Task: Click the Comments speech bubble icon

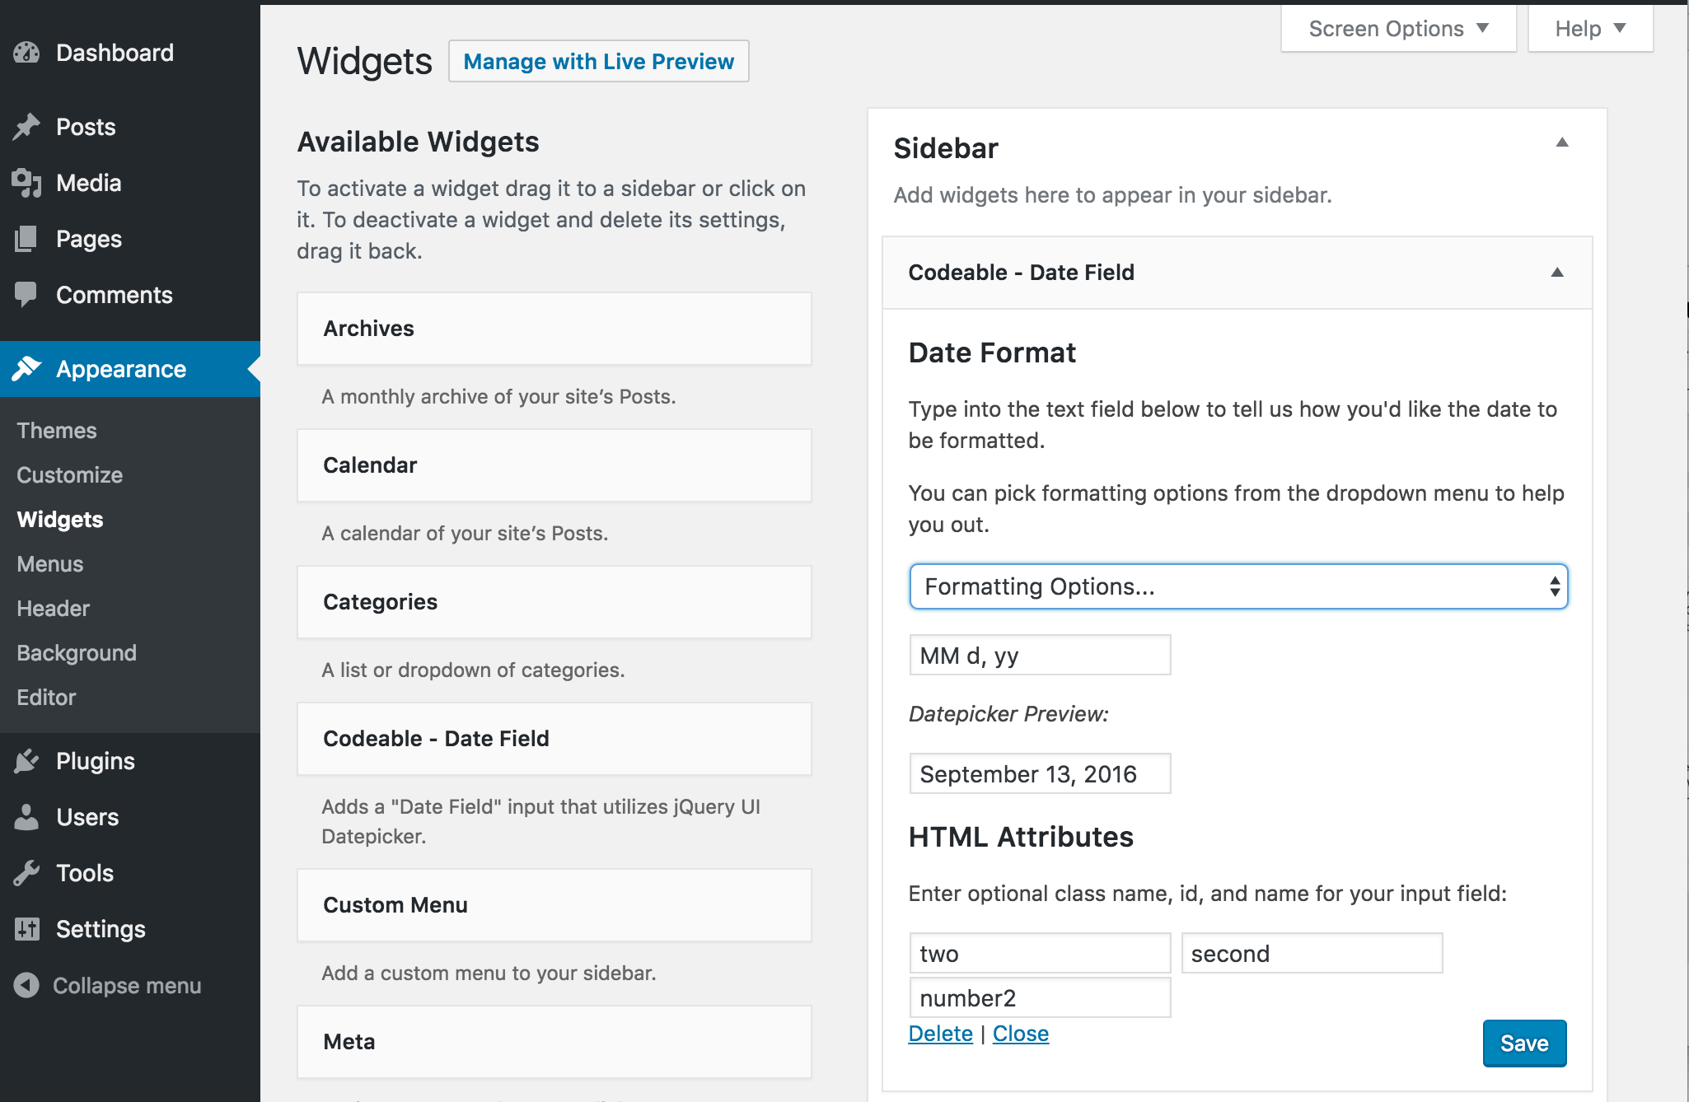Action: coord(26,294)
